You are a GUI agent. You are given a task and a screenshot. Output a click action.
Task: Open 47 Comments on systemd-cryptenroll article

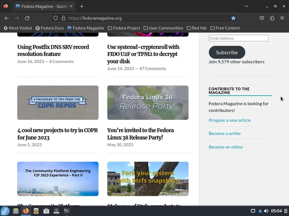point(153,69)
